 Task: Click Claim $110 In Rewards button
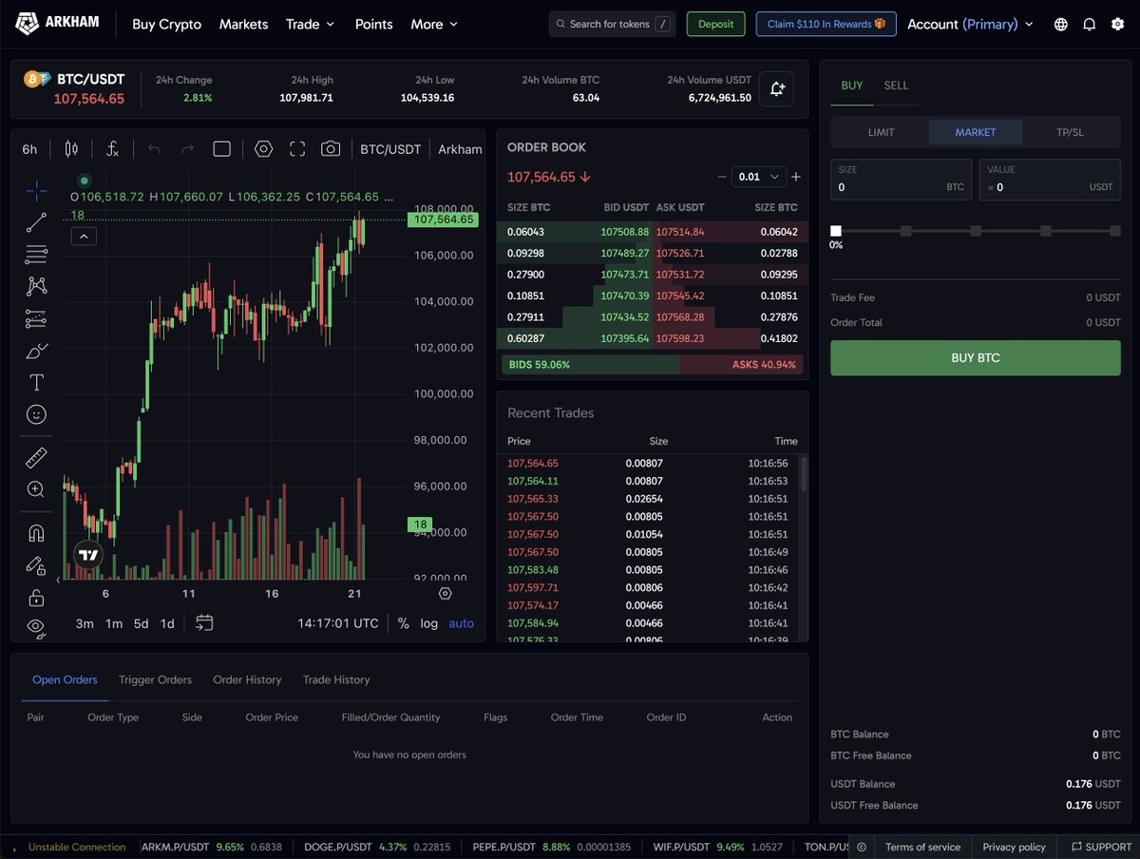[x=826, y=24]
